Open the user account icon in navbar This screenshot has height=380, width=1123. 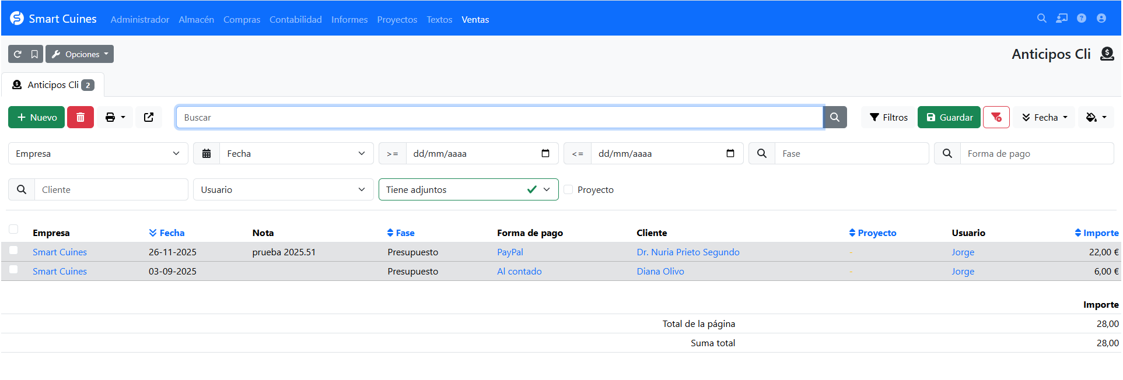click(x=1101, y=19)
